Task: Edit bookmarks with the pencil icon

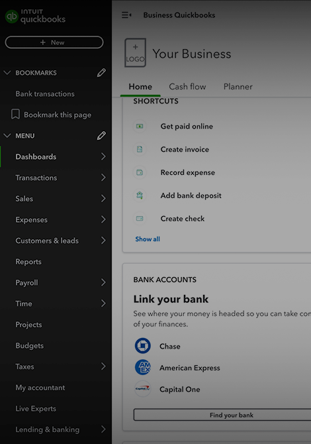Action: tap(101, 73)
